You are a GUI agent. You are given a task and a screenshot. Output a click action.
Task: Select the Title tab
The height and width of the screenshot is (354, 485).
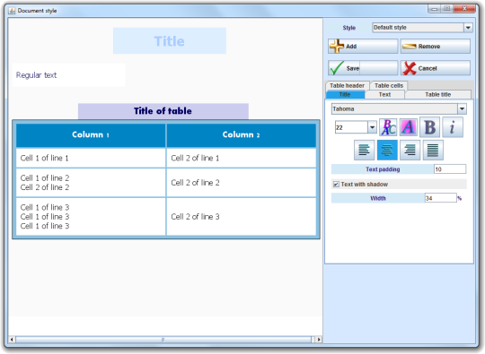pyautogui.click(x=345, y=94)
